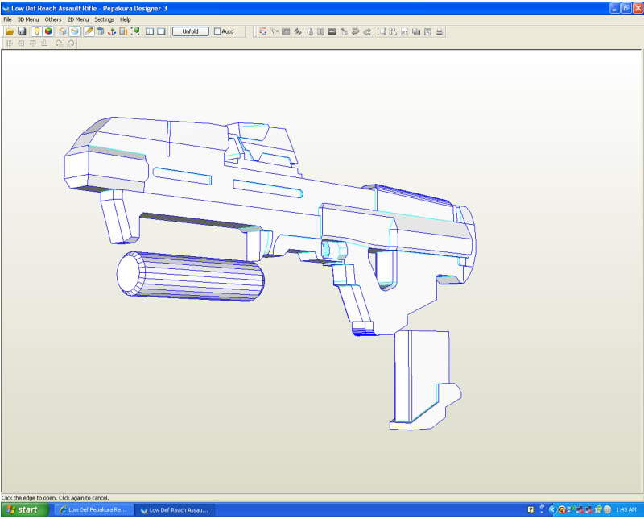Open a file with the folder icon

pos(10,31)
